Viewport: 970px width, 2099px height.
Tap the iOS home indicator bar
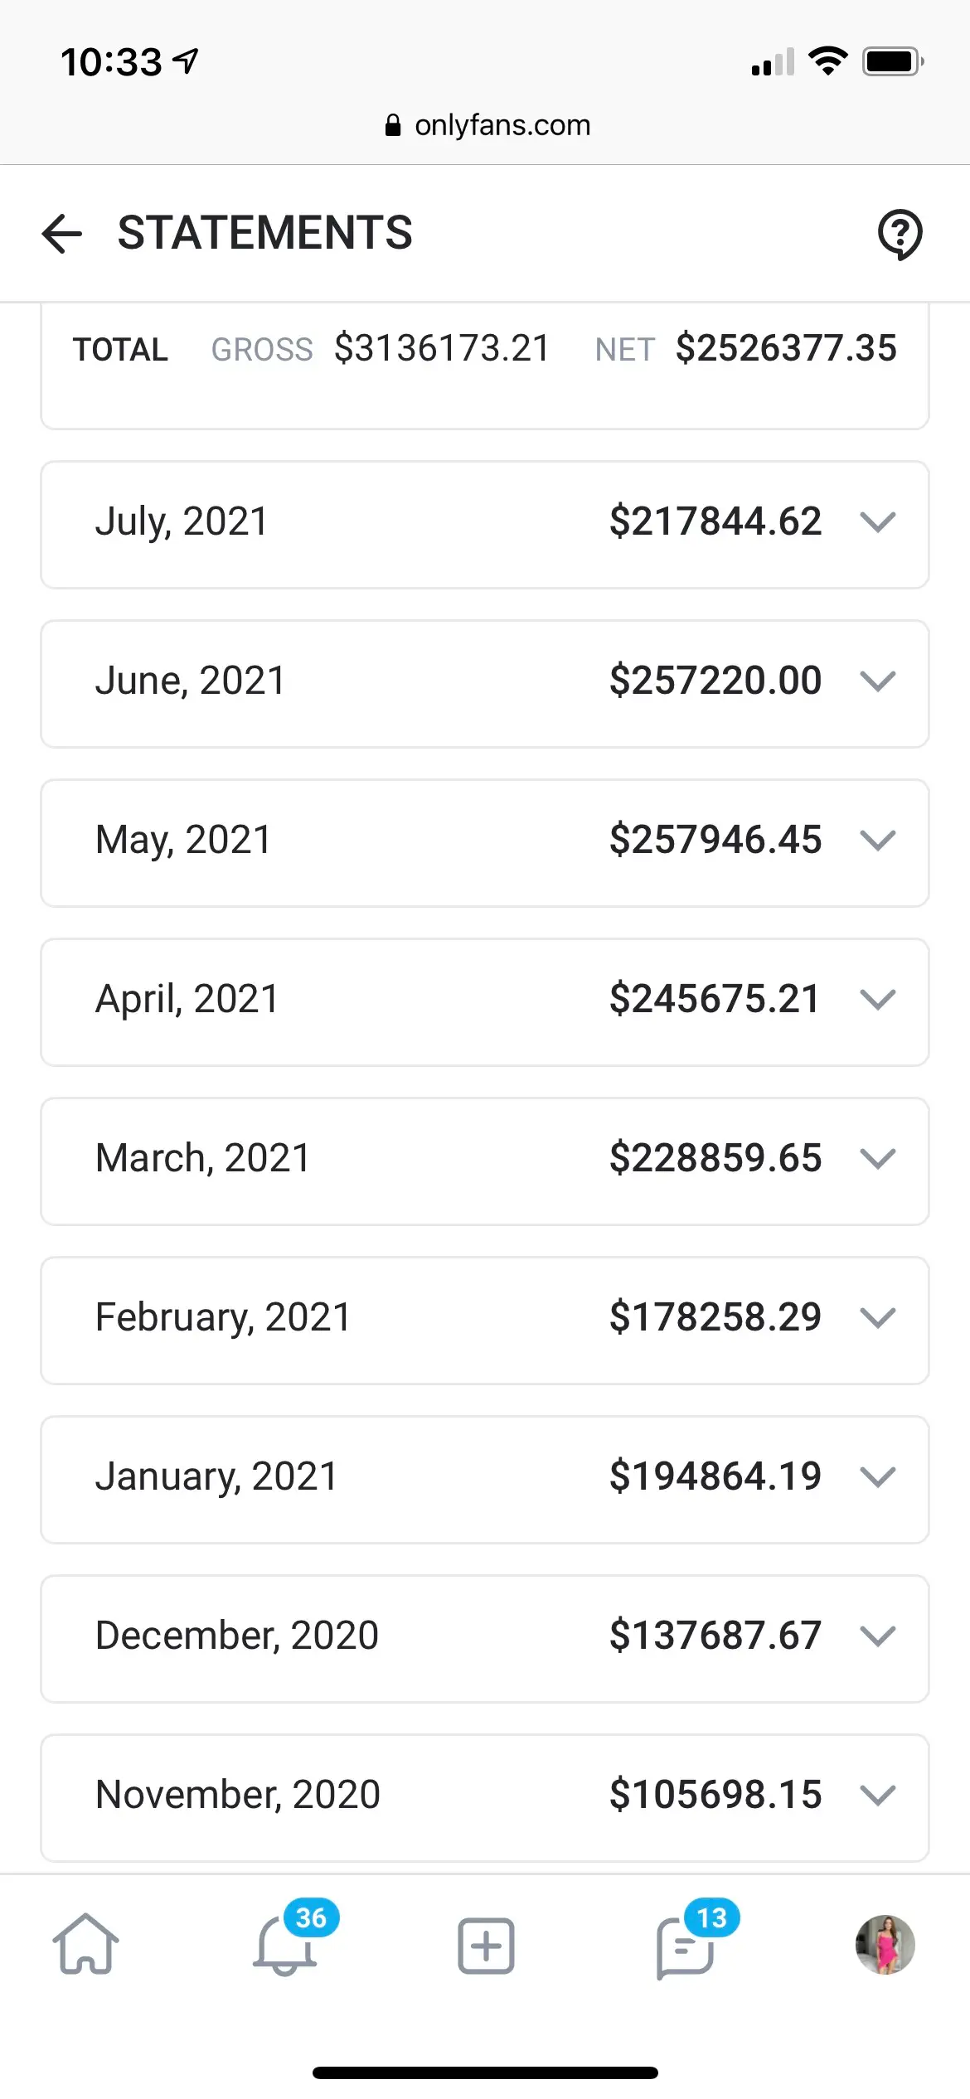click(x=485, y=2073)
